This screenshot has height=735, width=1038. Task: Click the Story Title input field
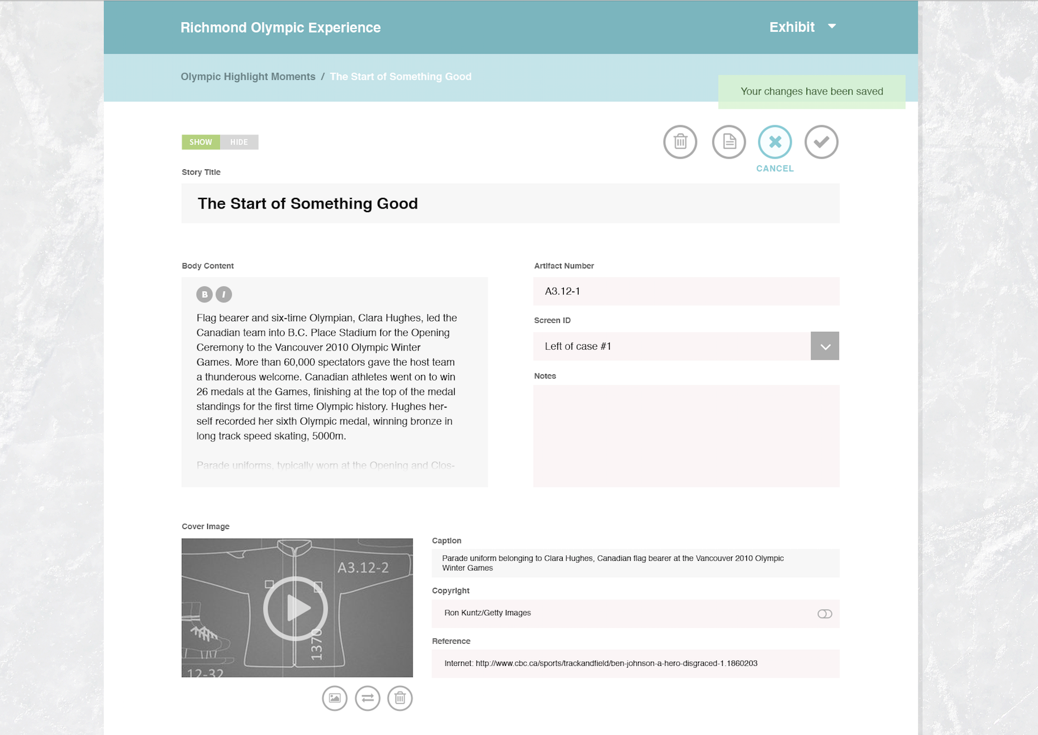pos(510,203)
